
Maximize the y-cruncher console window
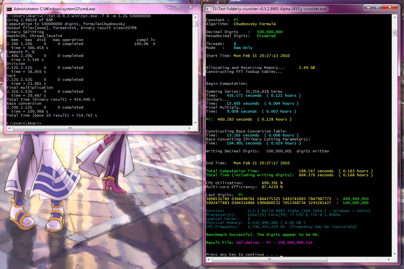377,7
